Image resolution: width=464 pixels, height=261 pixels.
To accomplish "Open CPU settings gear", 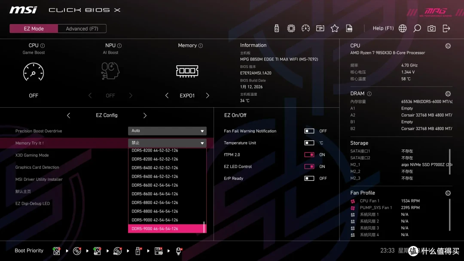I will pos(448,46).
